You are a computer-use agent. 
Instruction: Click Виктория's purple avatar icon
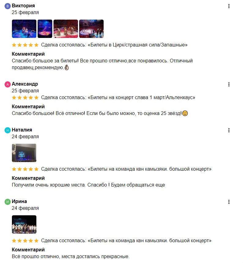click(8, 6)
